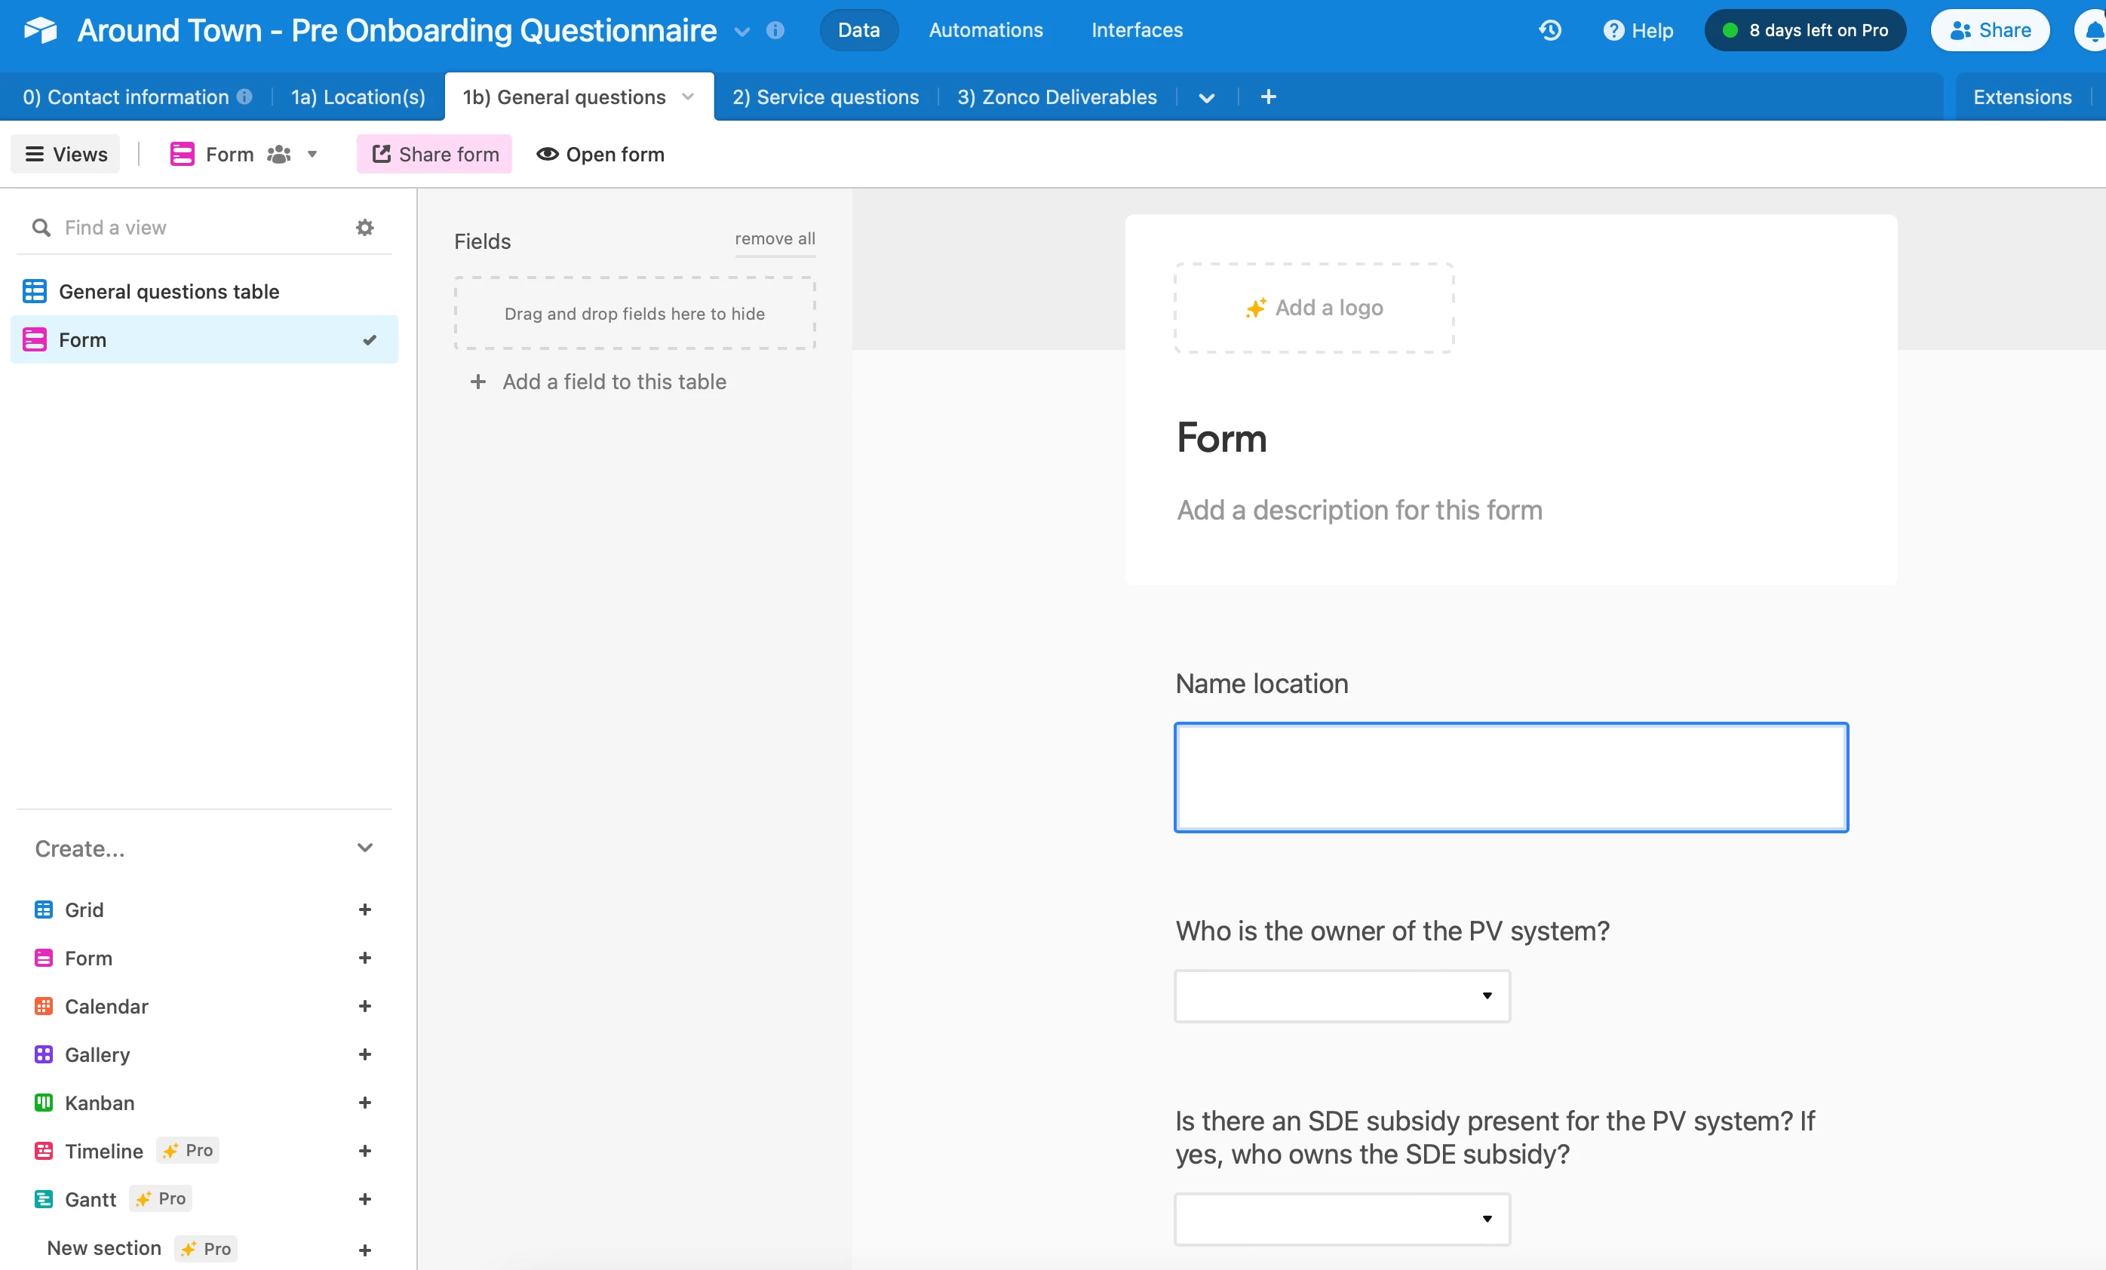The width and height of the screenshot is (2106, 1270).
Task: Select General questions table view
Action: pyautogui.click(x=168, y=291)
